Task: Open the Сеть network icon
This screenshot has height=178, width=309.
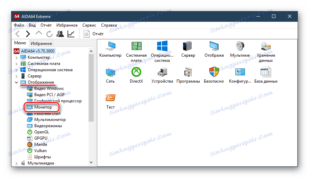Action: coord(110,75)
